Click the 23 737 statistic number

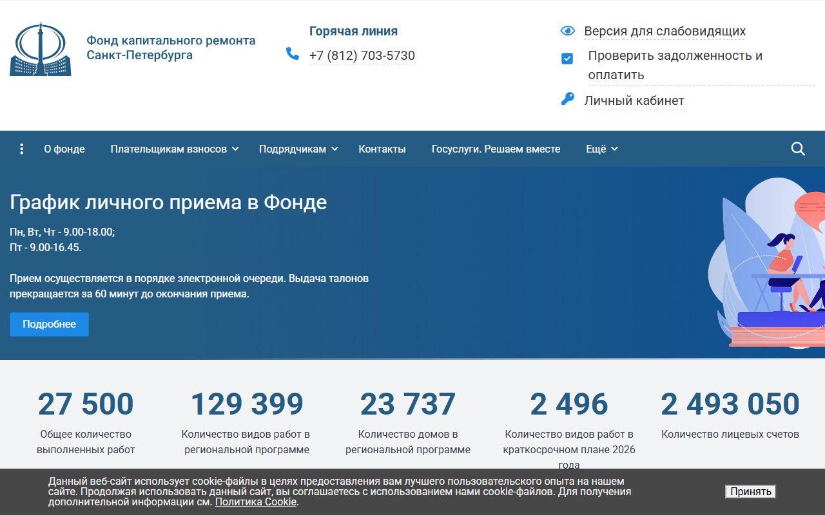[408, 404]
